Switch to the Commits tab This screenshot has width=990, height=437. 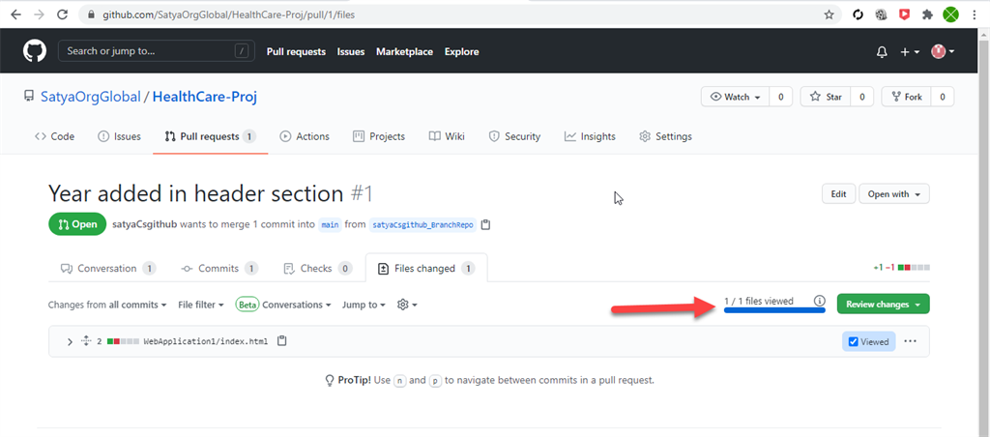tap(219, 269)
